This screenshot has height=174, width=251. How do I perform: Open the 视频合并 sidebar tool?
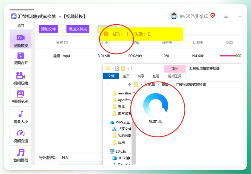click(x=21, y=58)
